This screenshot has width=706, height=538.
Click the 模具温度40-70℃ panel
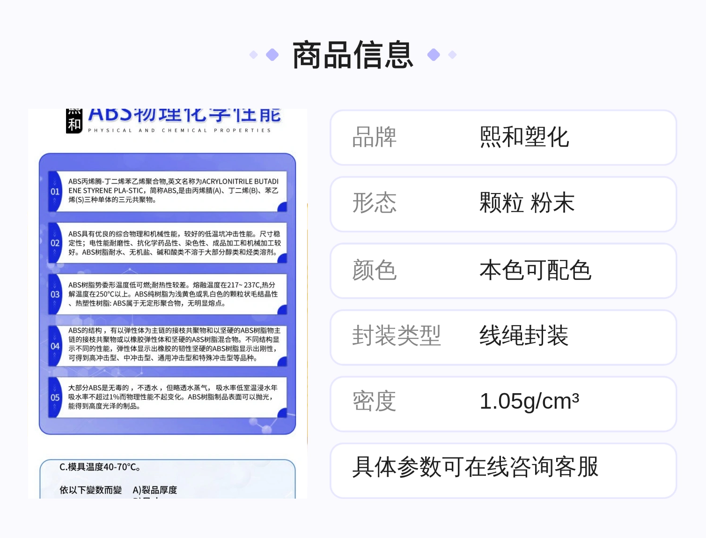point(168,479)
